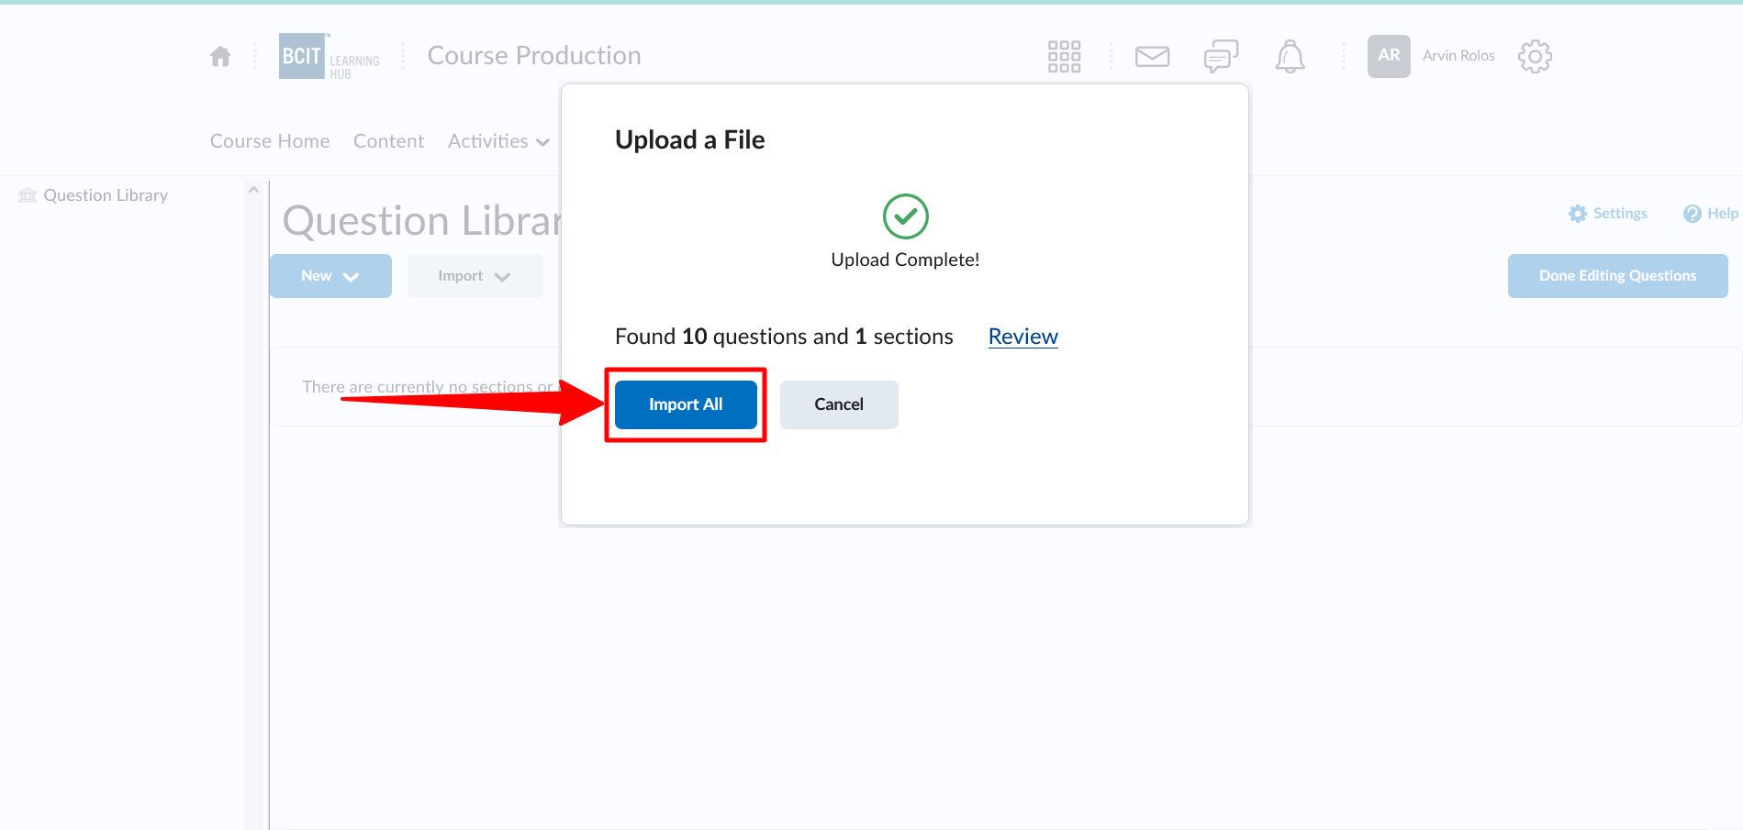Image resolution: width=1743 pixels, height=830 pixels.
Task: Click the AR user avatar
Action: pyautogui.click(x=1388, y=56)
